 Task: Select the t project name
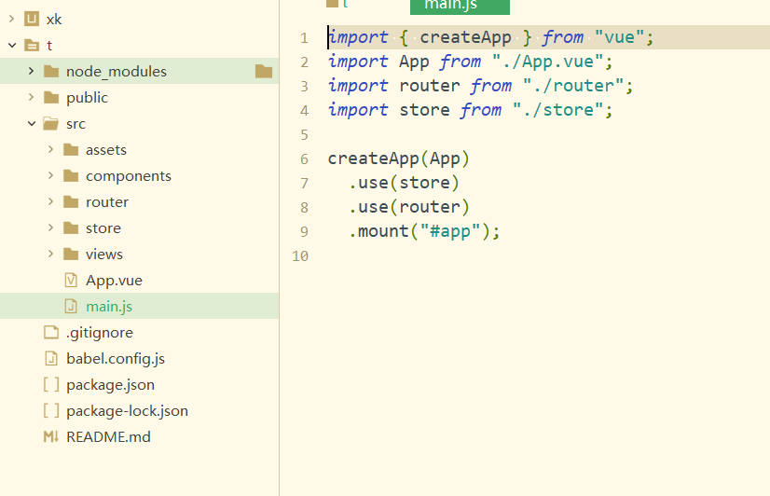49,45
